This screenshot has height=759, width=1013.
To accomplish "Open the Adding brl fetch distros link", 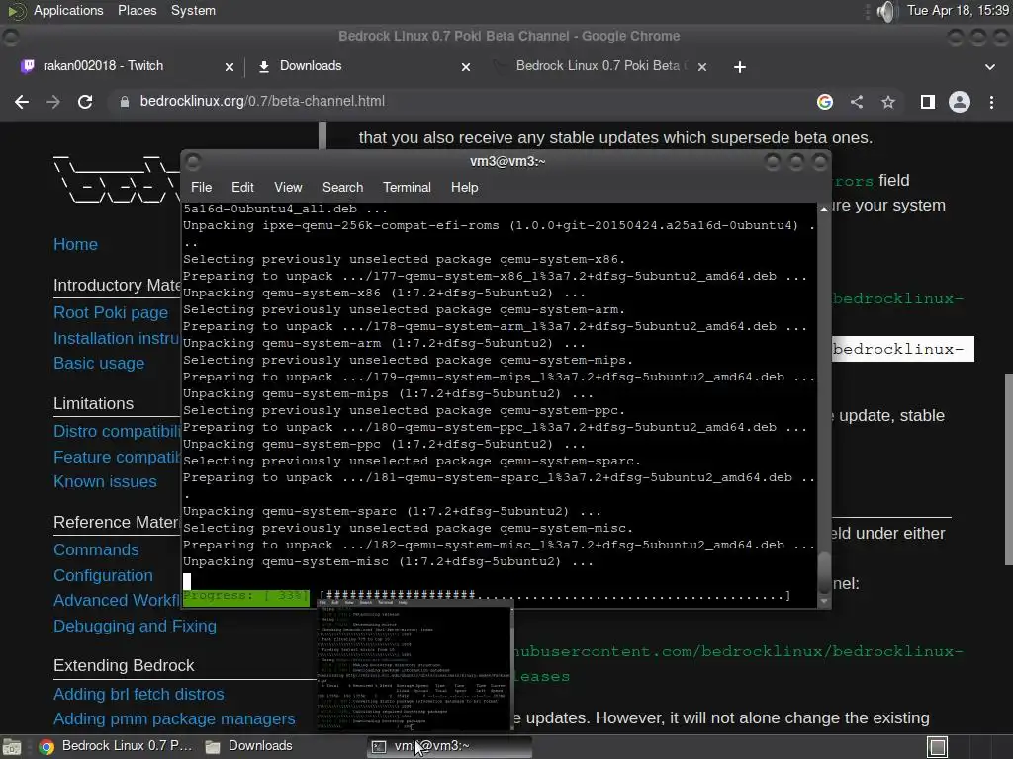I will point(138,695).
